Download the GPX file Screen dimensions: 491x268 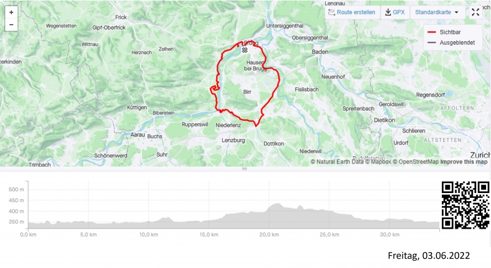click(395, 12)
